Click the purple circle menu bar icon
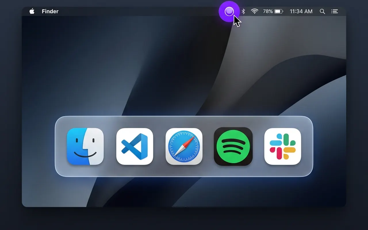368x230 pixels. (229, 11)
